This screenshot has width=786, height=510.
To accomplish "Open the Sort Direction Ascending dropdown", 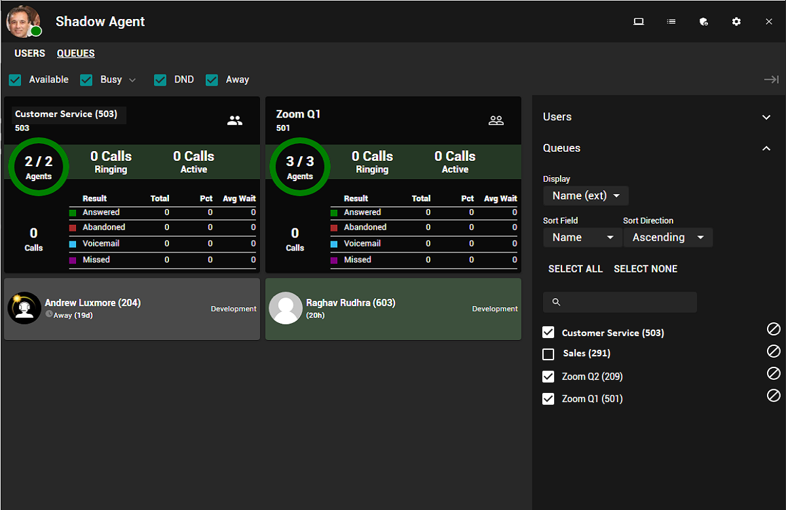I will [x=667, y=237].
